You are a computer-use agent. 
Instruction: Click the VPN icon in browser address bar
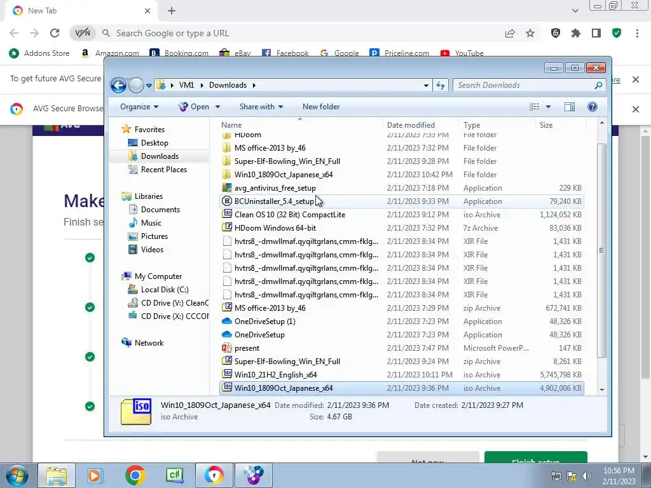point(82,33)
